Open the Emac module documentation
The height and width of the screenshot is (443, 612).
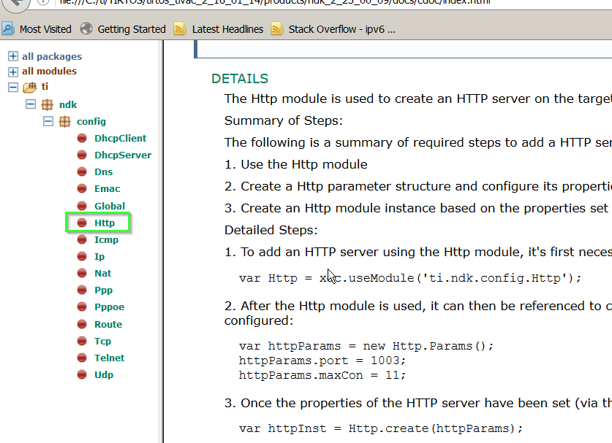[x=107, y=188]
